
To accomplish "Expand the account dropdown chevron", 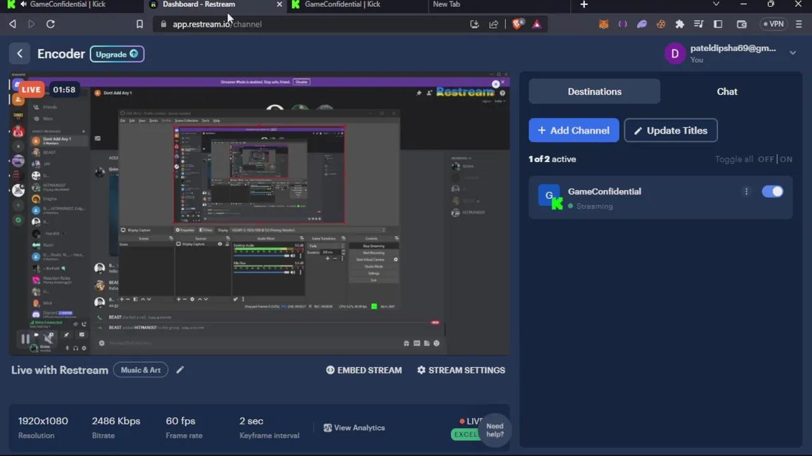I will (793, 53).
